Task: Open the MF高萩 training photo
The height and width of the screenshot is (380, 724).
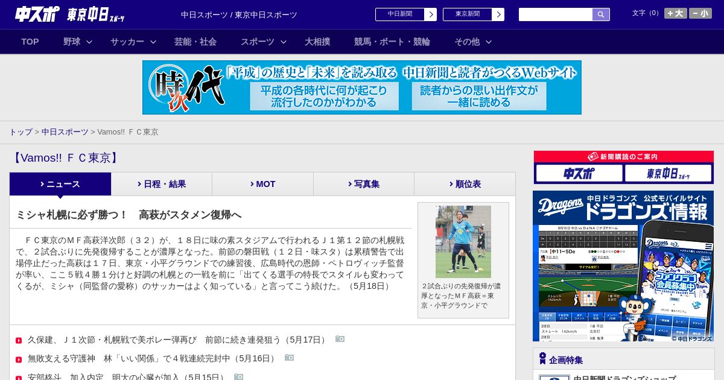Action: (x=463, y=242)
